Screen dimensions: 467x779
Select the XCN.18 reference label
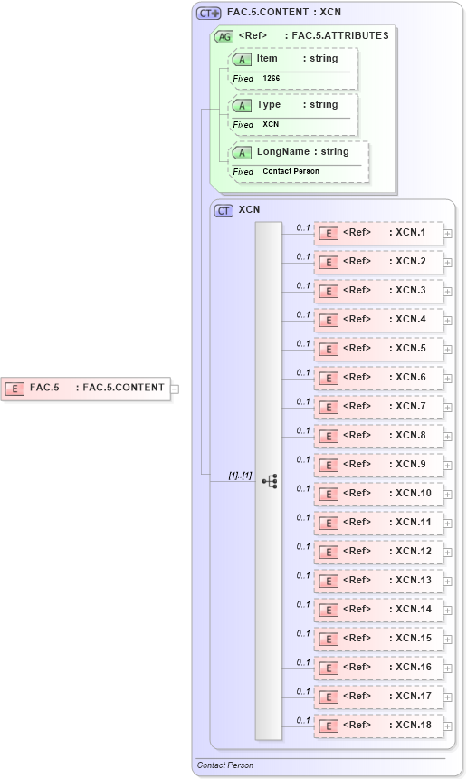[x=387, y=725]
